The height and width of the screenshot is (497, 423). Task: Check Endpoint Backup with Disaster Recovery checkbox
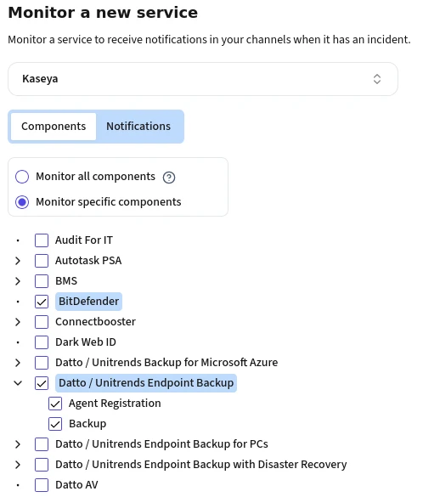tap(42, 465)
